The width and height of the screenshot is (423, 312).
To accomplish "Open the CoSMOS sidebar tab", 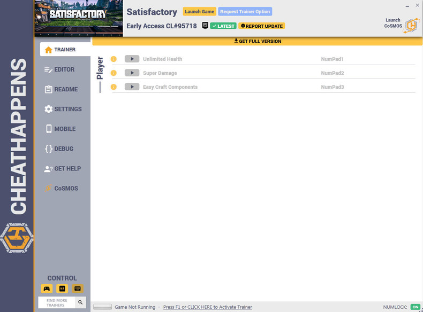I will pyautogui.click(x=61, y=189).
